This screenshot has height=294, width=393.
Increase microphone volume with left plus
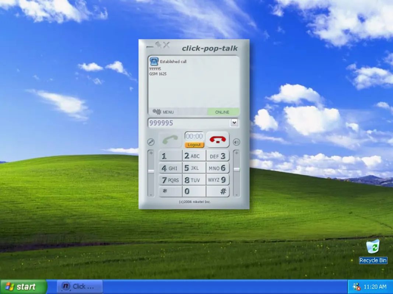[151, 153]
